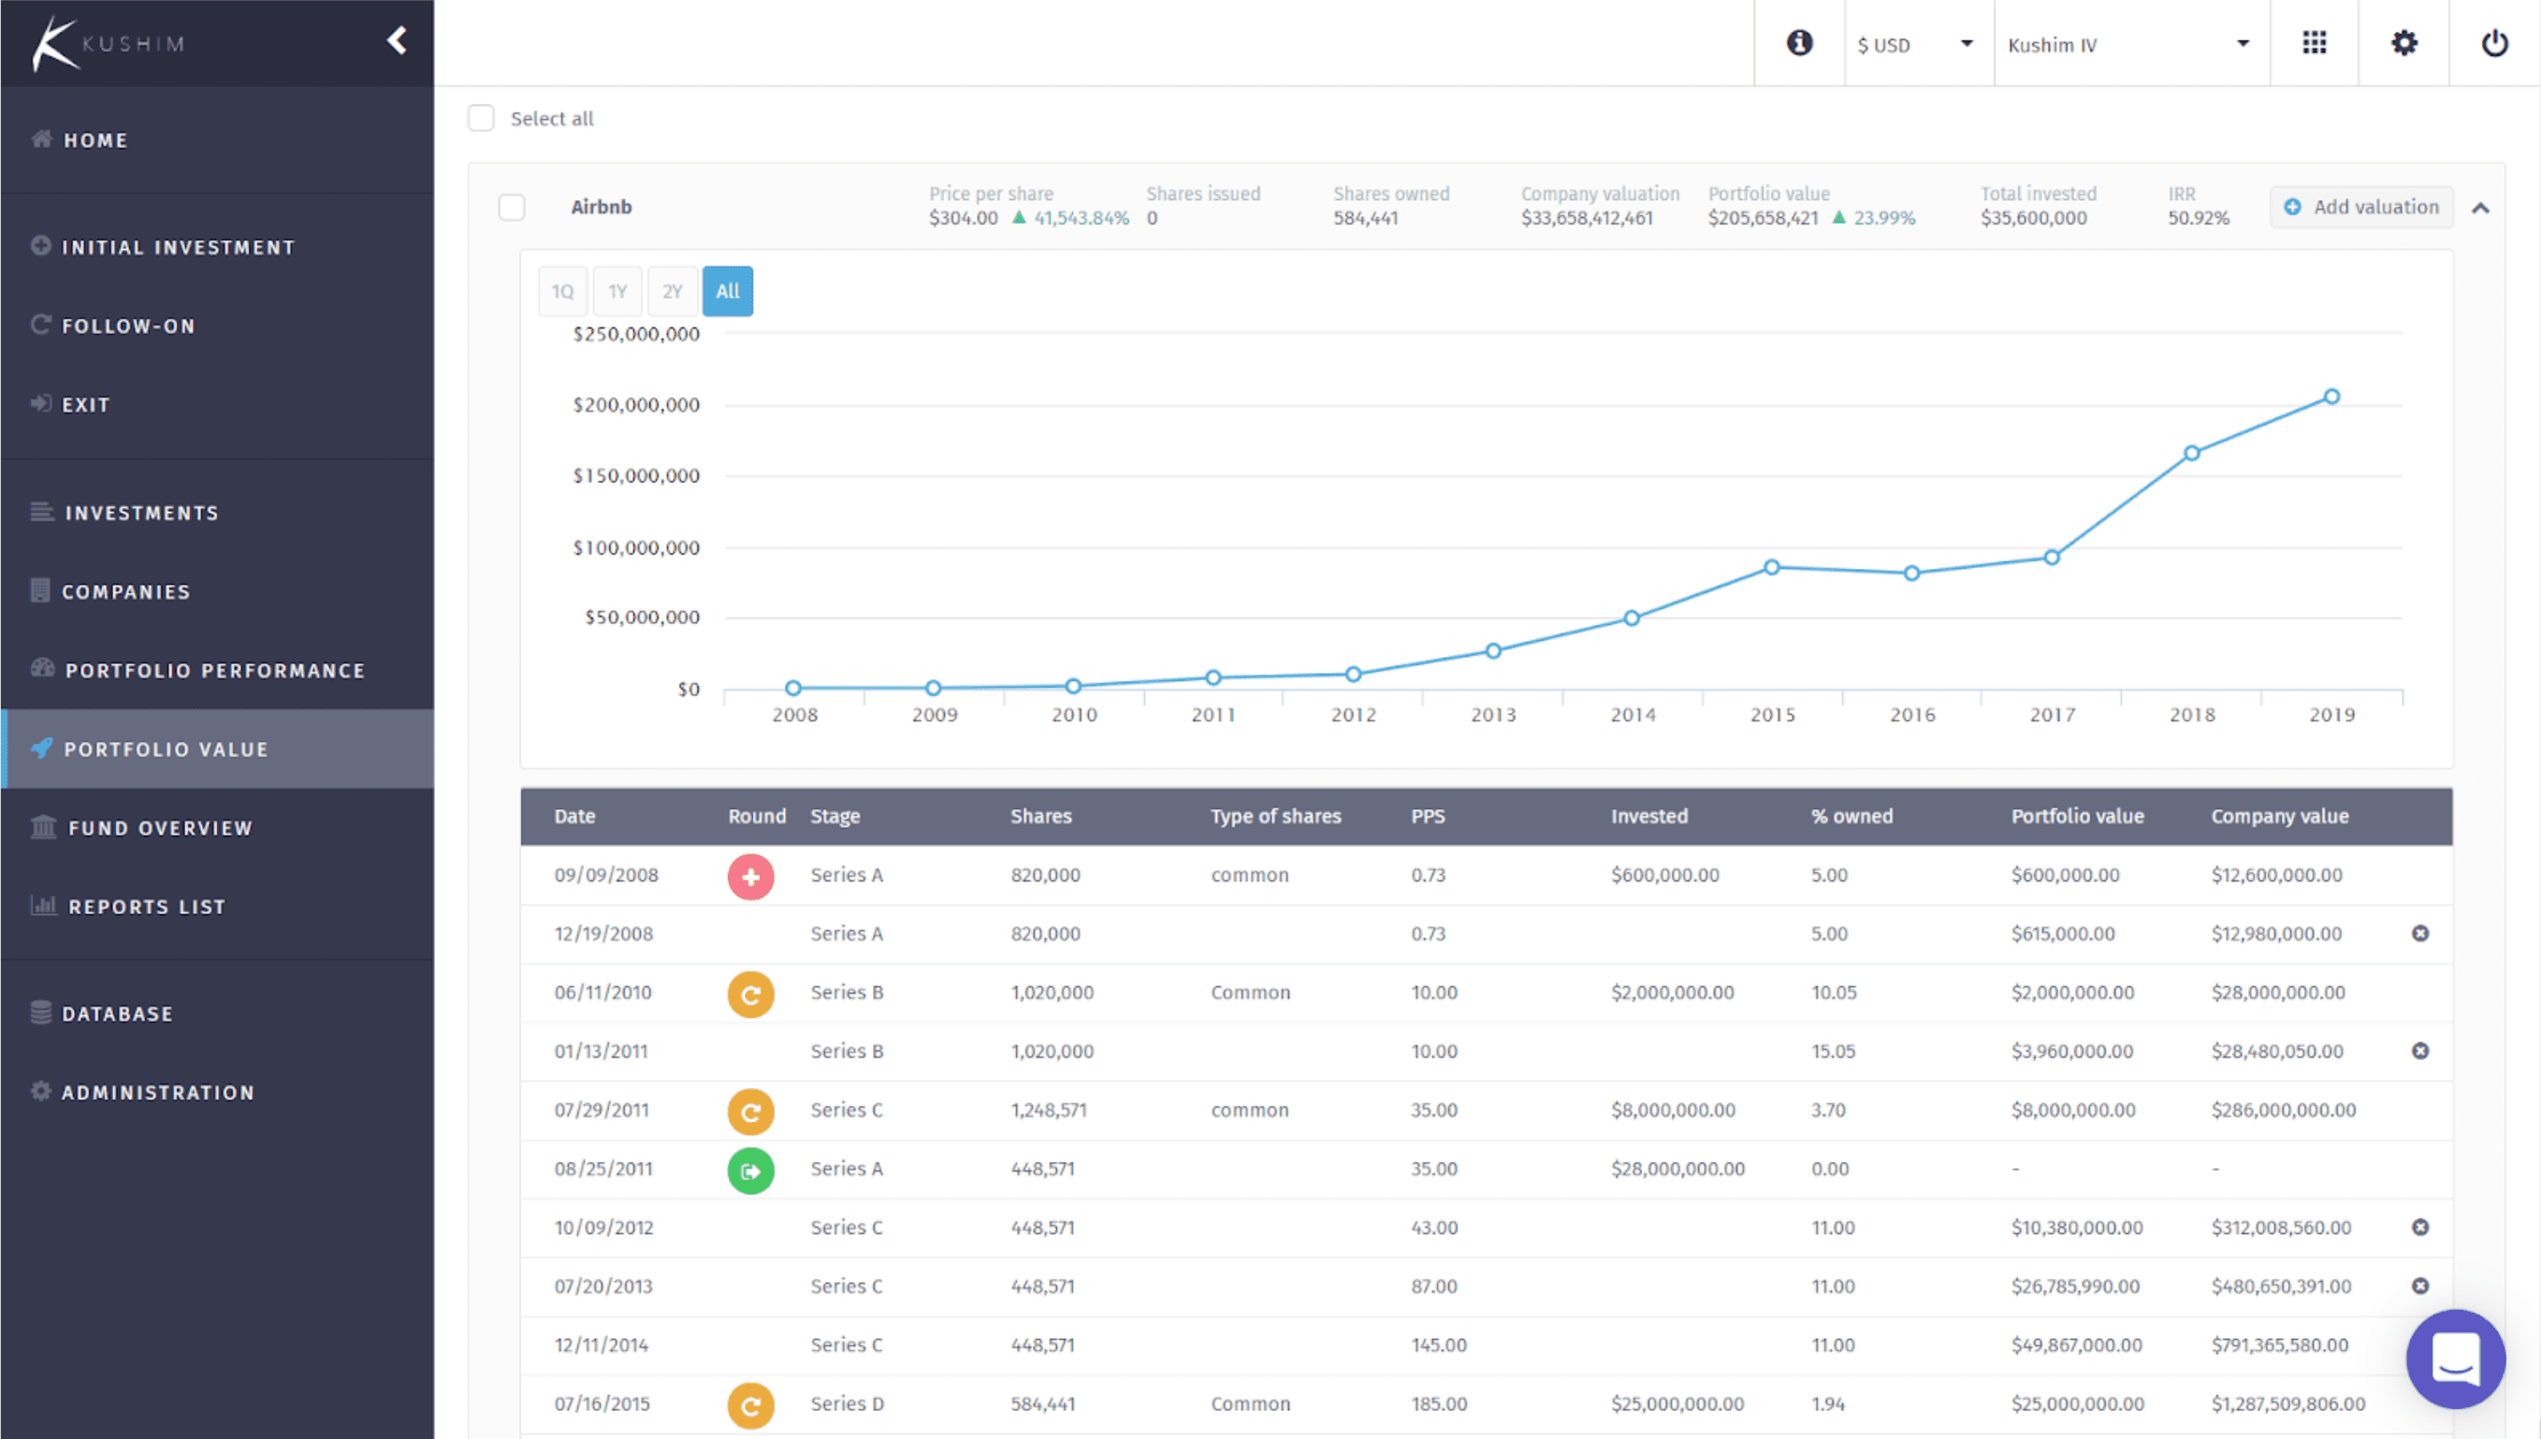Open Portfolio Performance in the sidebar
This screenshot has height=1439, width=2541.
pyautogui.click(x=216, y=670)
